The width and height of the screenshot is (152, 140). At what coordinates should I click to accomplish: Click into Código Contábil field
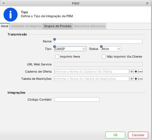[77, 100]
